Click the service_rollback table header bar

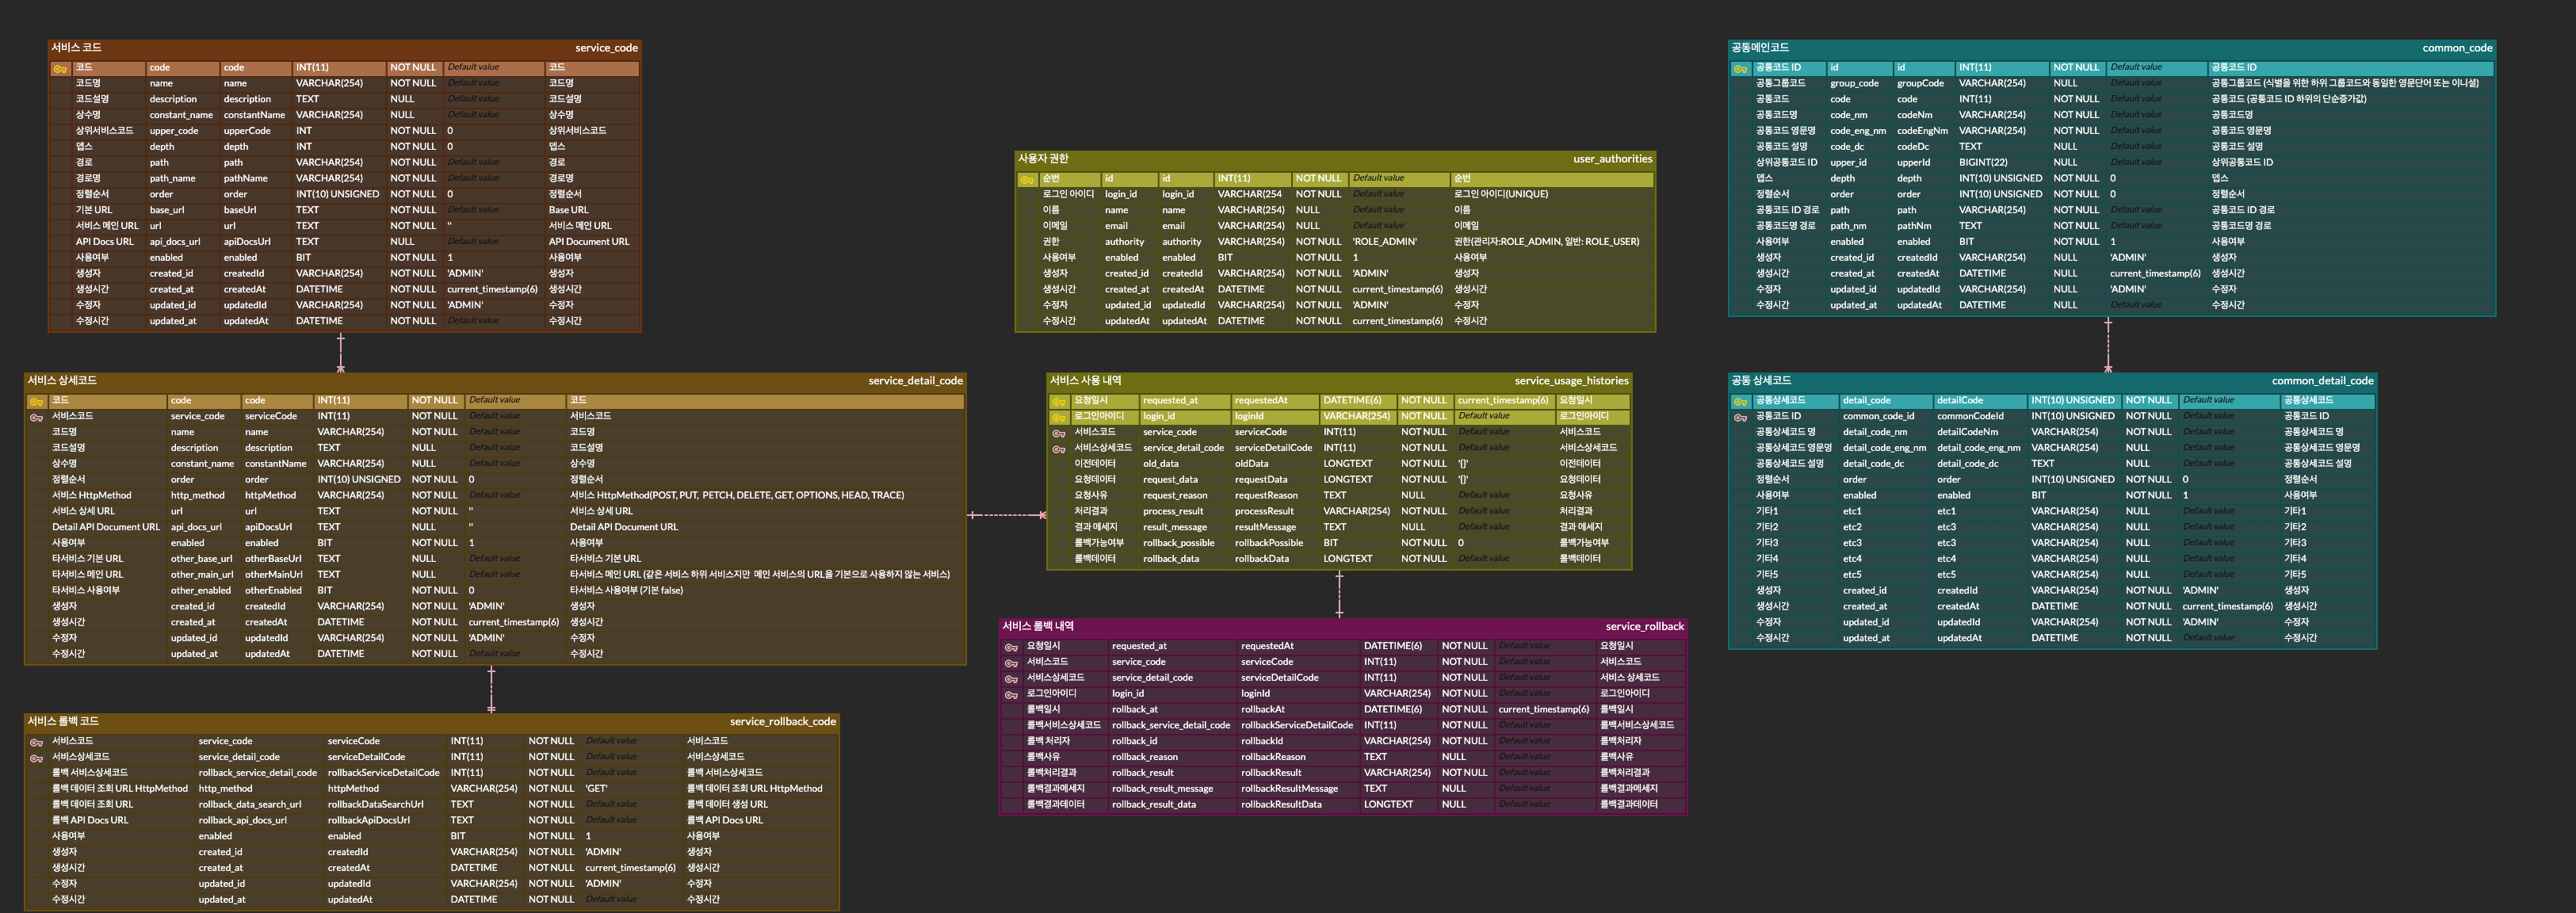tap(1342, 627)
